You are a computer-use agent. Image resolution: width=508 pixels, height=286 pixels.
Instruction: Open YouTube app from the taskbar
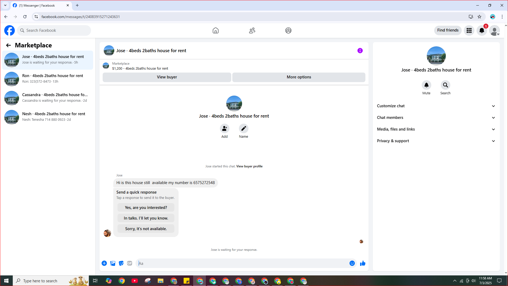point(135,281)
